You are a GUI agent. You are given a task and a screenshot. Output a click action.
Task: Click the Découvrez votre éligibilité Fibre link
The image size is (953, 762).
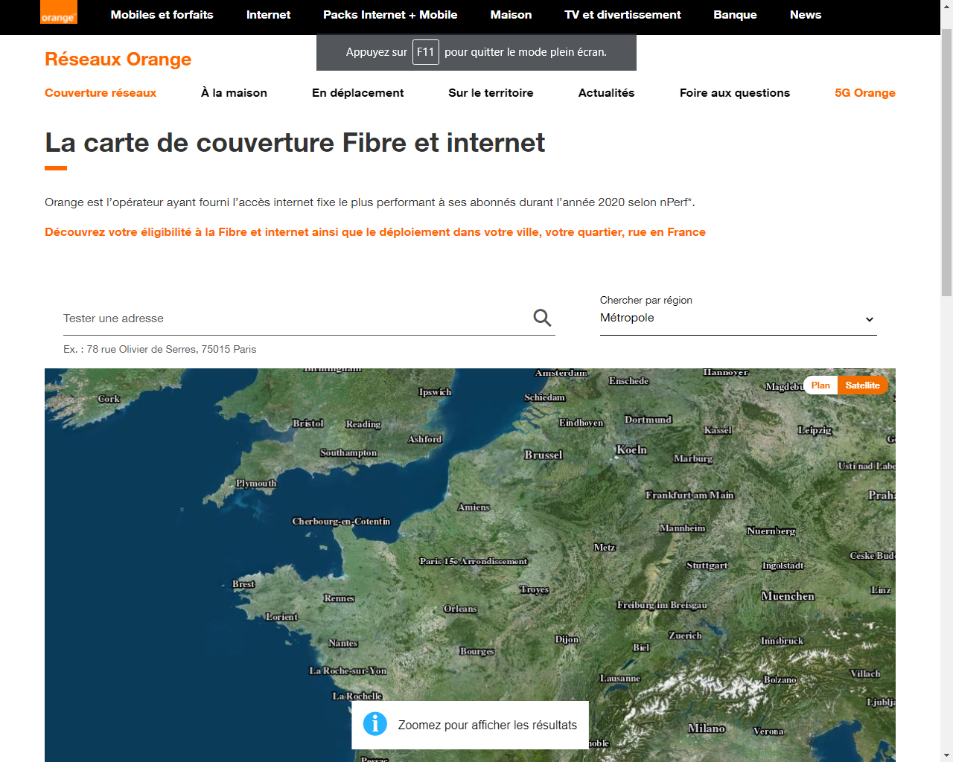[x=375, y=232]
